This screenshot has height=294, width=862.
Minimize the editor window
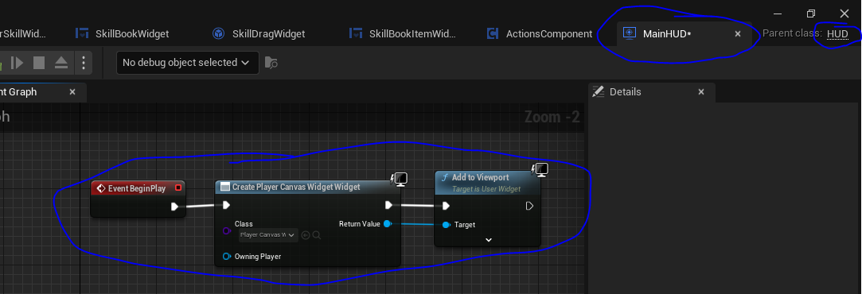[x=778, y=14]
